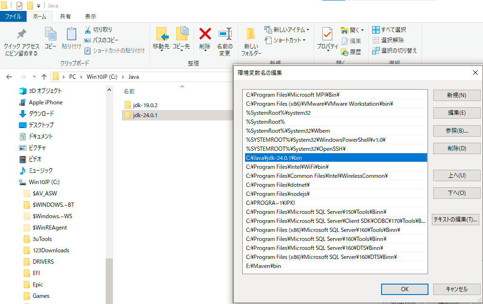This screenshot has width=483, height=304.
Task: Switch to the 共有 ribbon tab
Action: click(65, 17)
